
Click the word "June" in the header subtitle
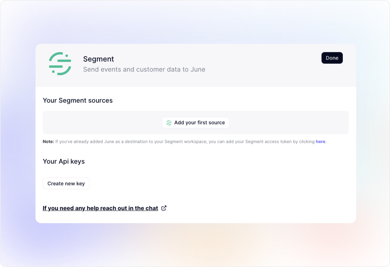coord(198,69)
